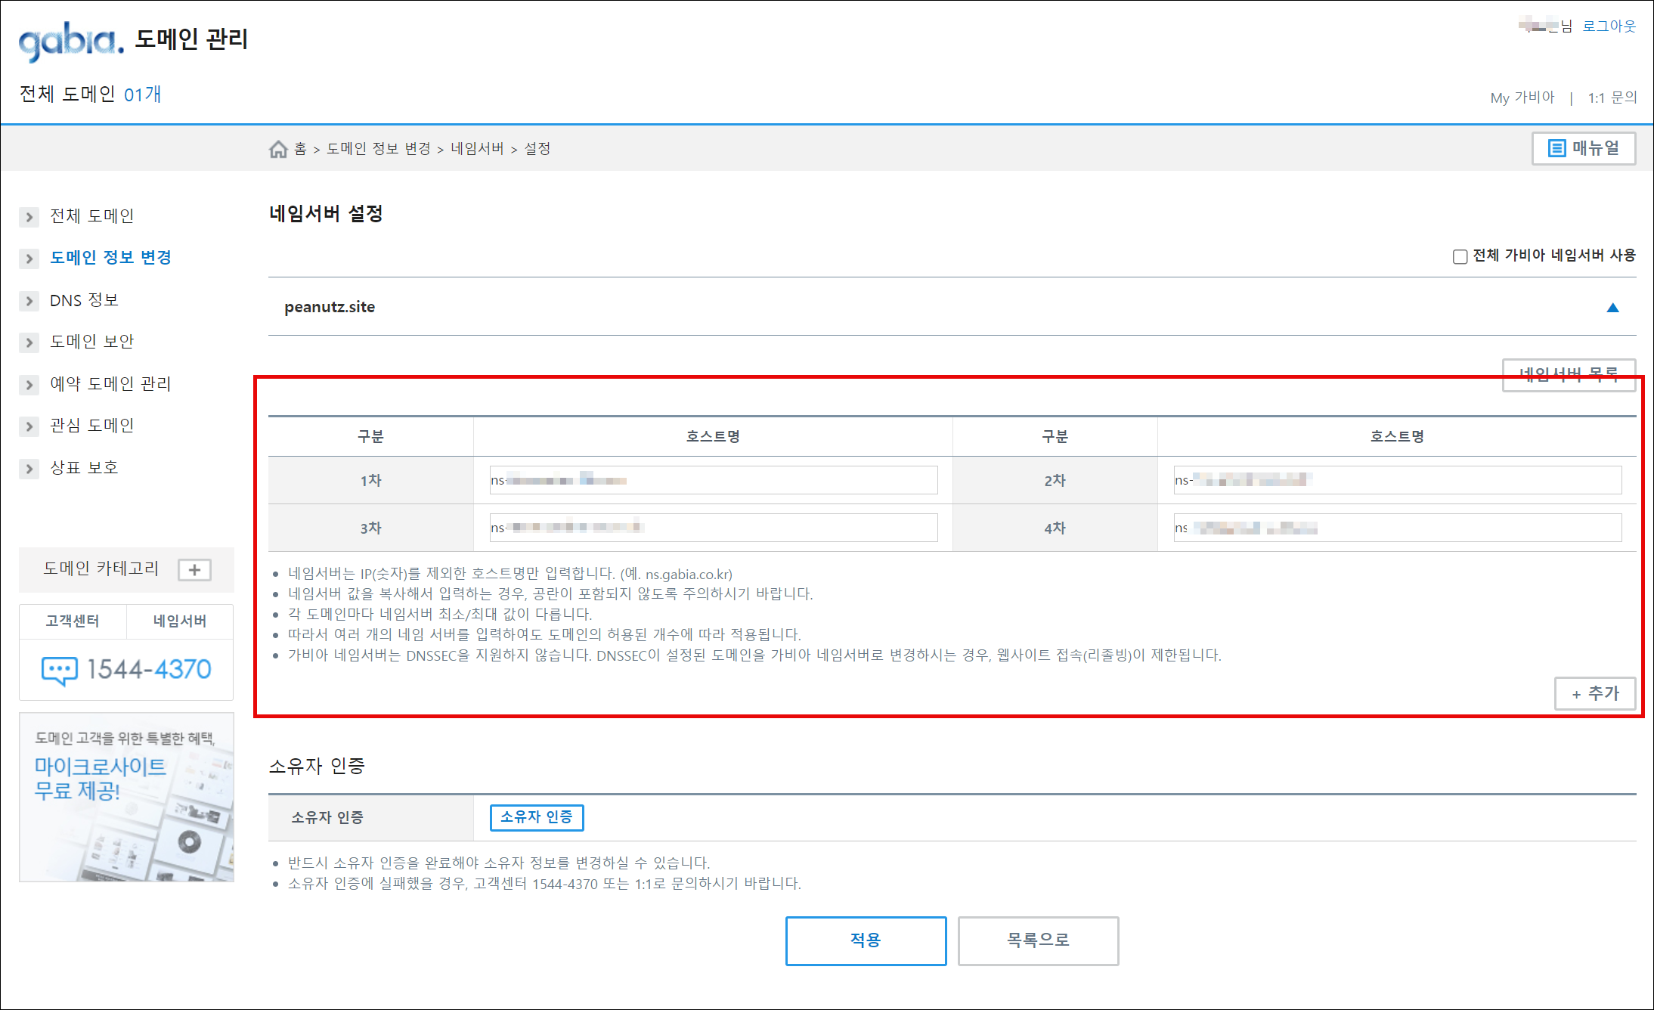Click plus icon beside 도메인 카테고리
Viewport: 1654px width, 1010px height.
coord(194,570)
